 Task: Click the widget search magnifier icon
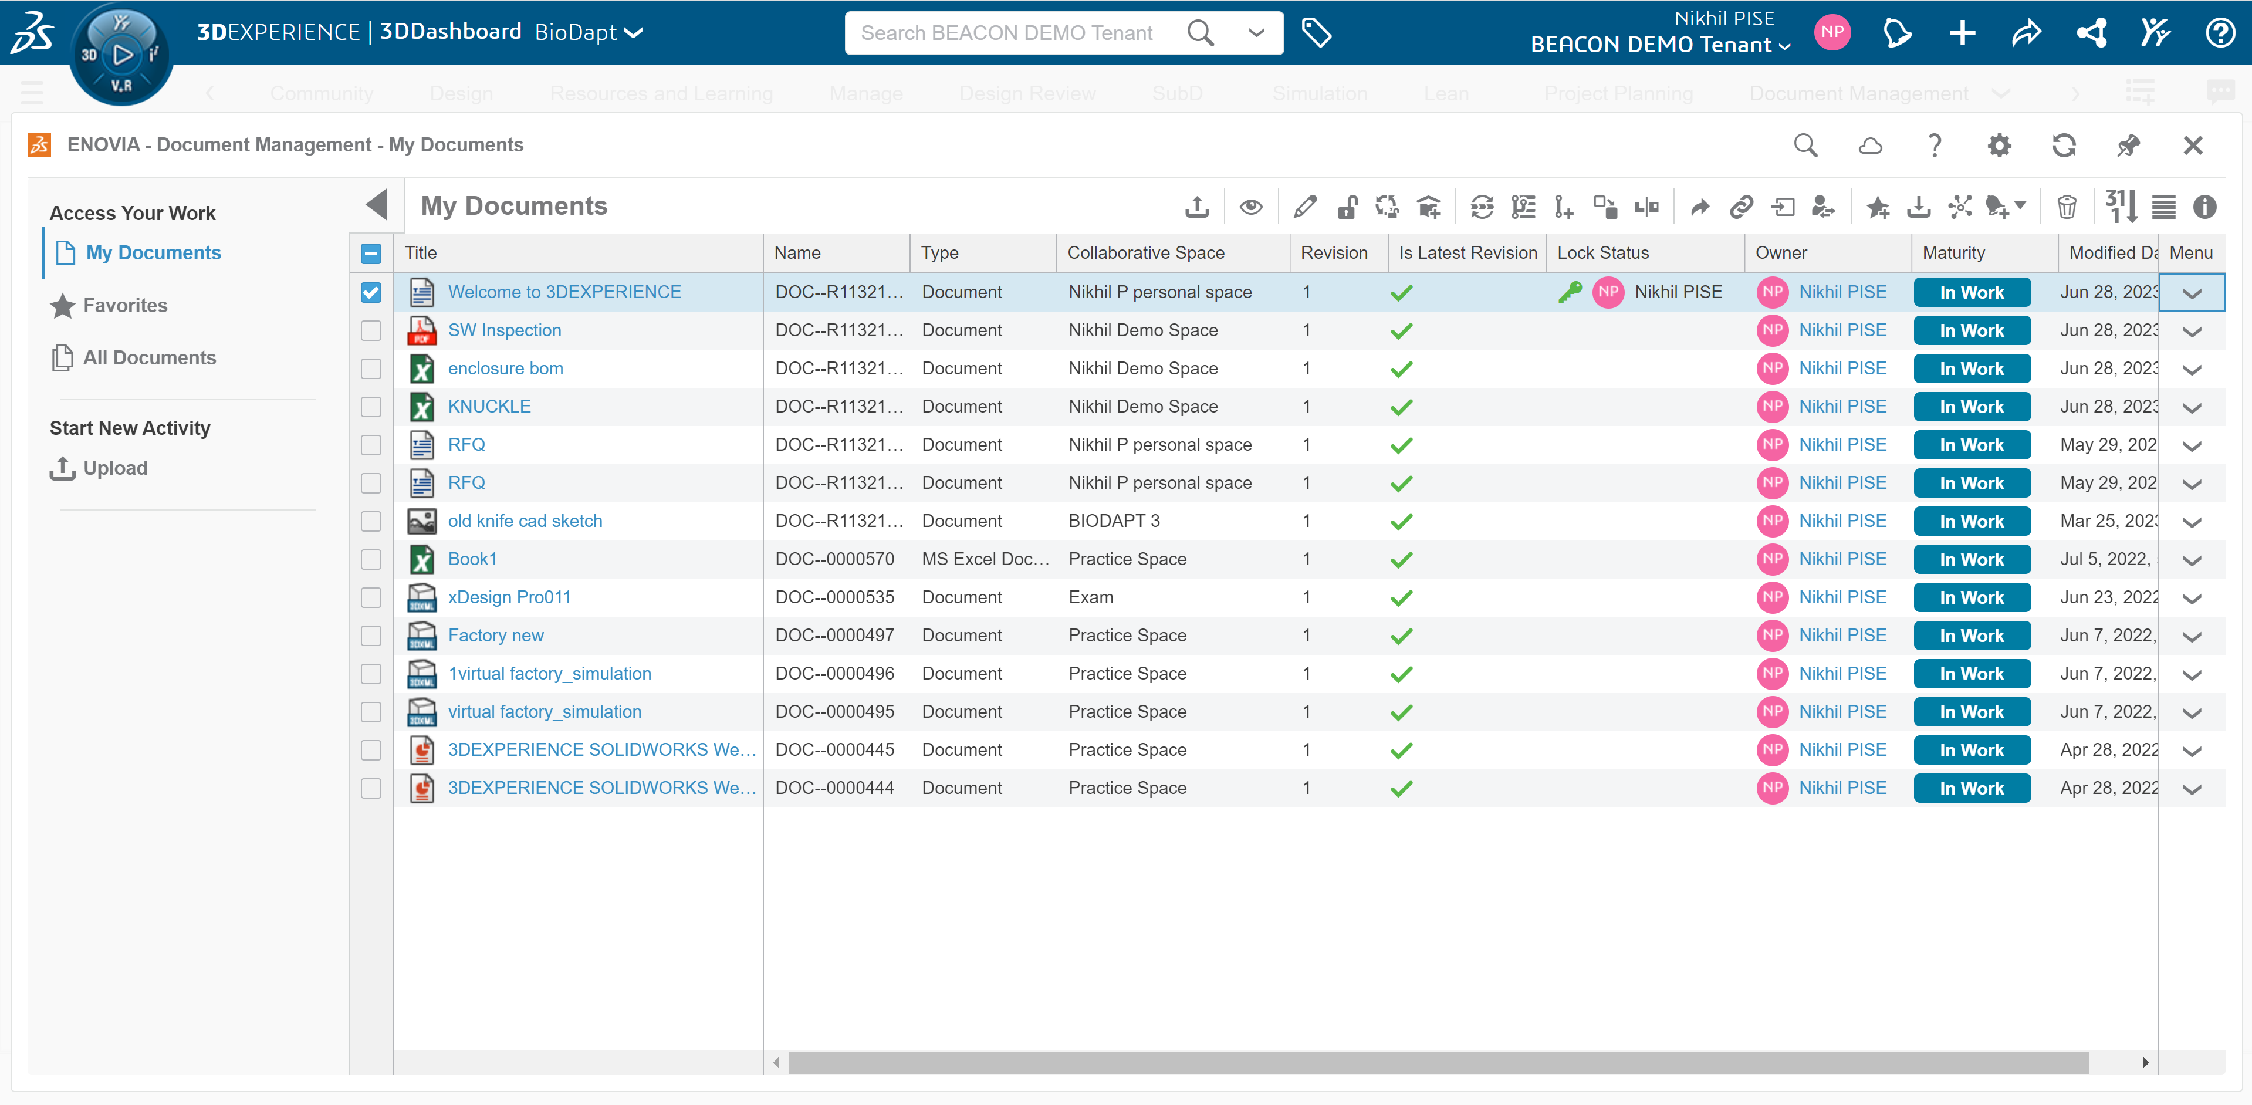(x=1805, y=145)
